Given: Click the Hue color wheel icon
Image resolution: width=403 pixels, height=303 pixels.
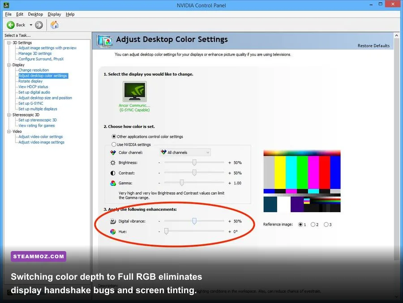Looking at the screenshot, I should coord(113,231).
